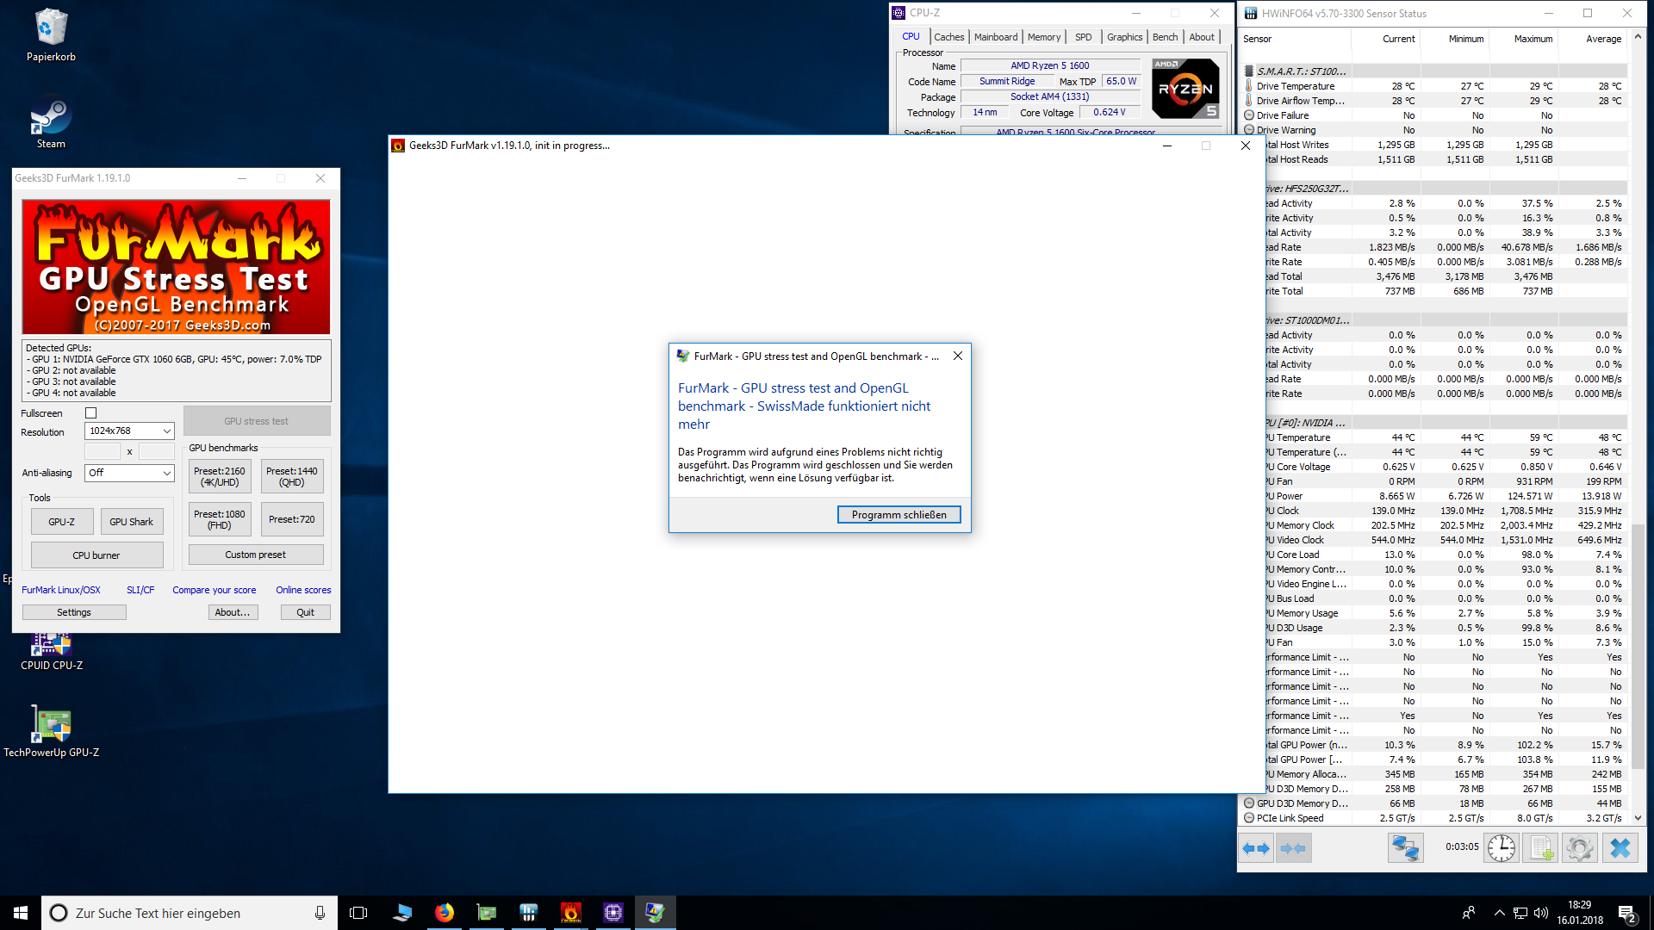Click the blue X icon in HWiNFO toolbar
The height and width of the screenshot is (930, 1654).
1620,848
